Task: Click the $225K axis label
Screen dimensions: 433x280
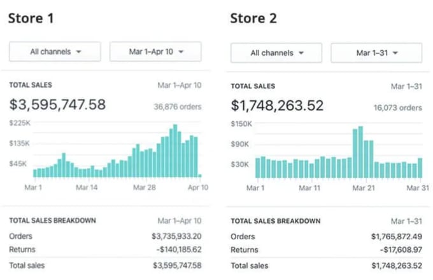Action: click(20, 123)
